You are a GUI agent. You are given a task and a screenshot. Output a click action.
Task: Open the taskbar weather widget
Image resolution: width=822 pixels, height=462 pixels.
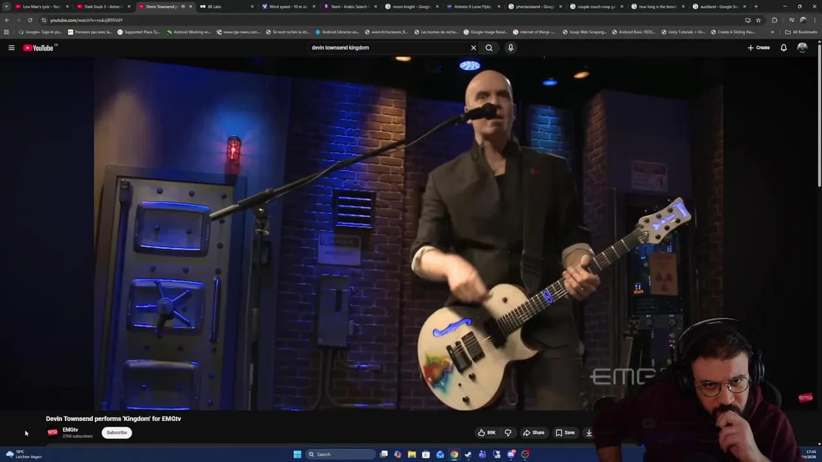coord(23,454)
